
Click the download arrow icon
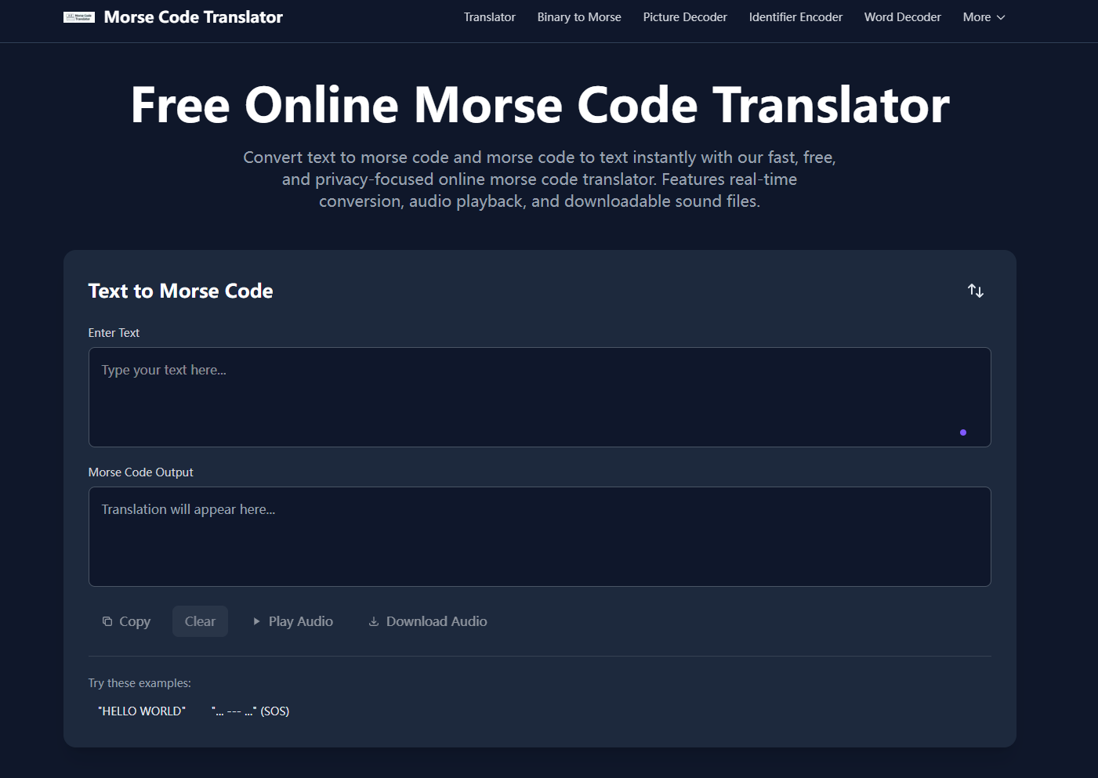click(374, 621)
